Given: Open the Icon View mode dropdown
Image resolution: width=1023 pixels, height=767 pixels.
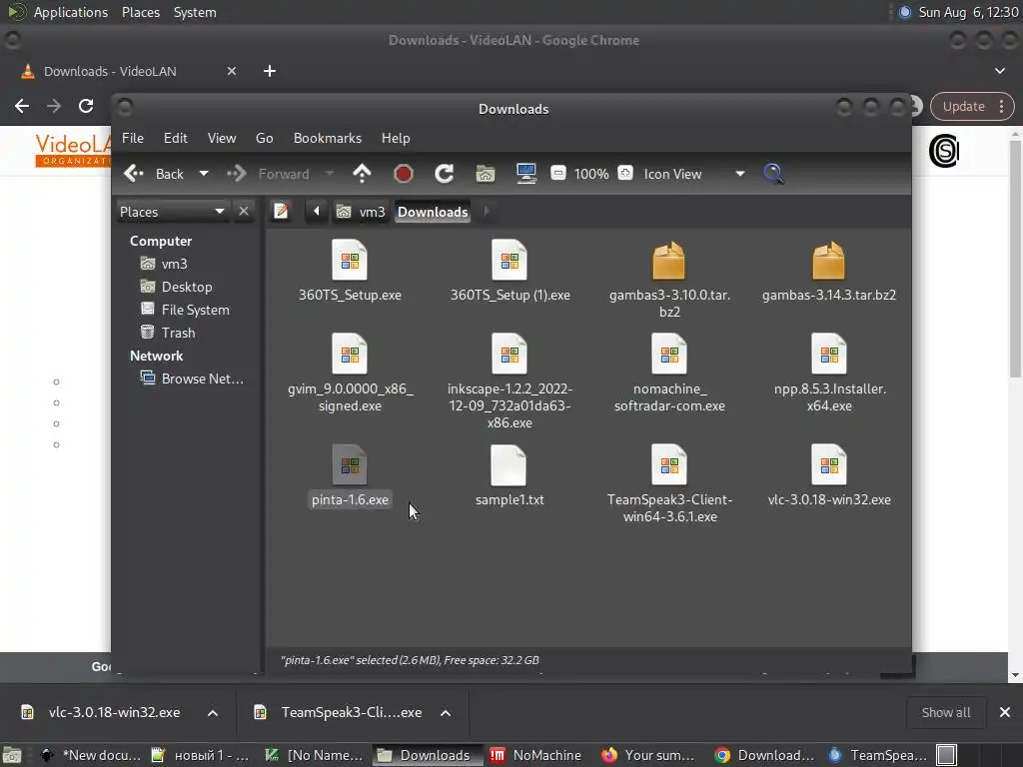Looking at the screenshot, I should 740,174.
